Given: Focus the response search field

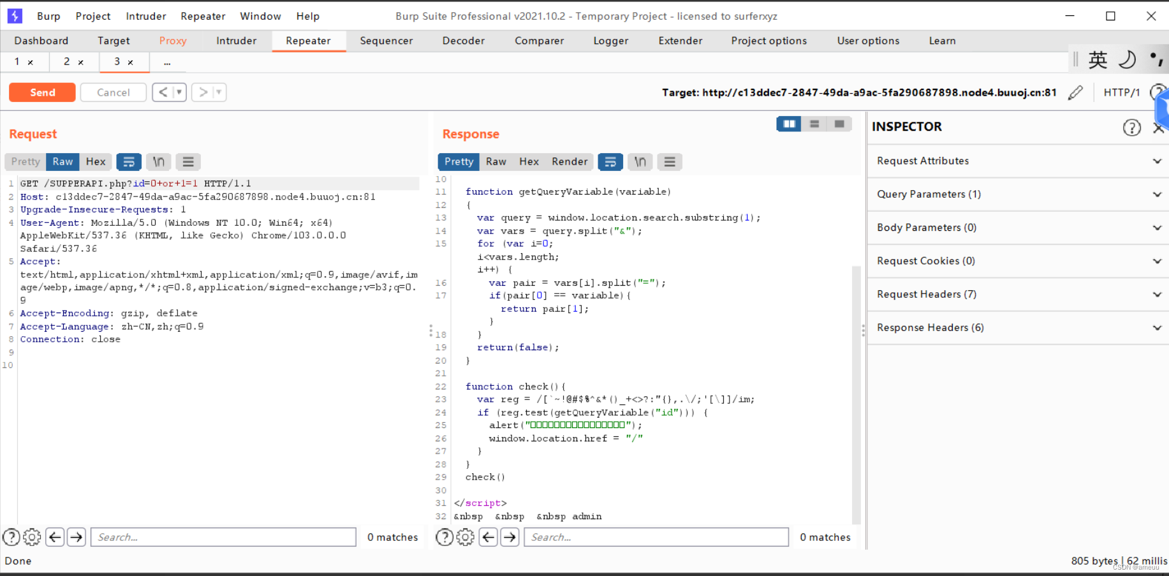Looking at the screenshot, I should (x=656, y=537).
